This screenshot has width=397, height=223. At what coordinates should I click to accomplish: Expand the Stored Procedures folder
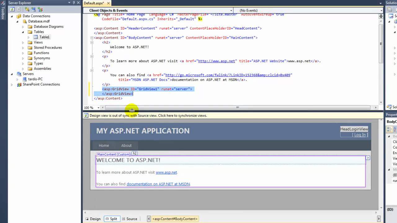point(23,48)
